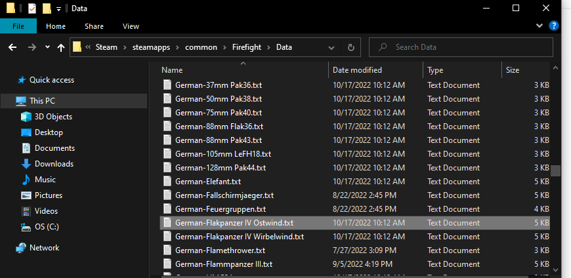Select the German-Elefant.txt file

pyautogui.click(x=208, y=182)
